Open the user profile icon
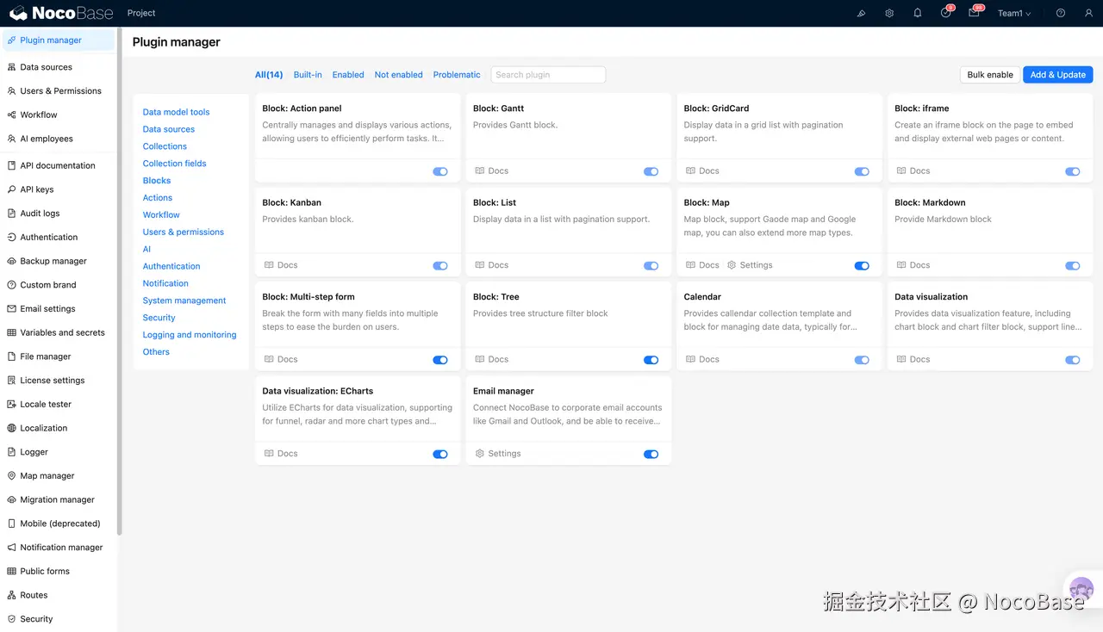The height and width of the screenshot is (632, 1103). [1088, 13]
